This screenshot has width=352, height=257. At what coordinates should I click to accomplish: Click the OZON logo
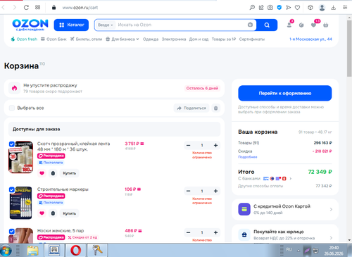point(30,25)
